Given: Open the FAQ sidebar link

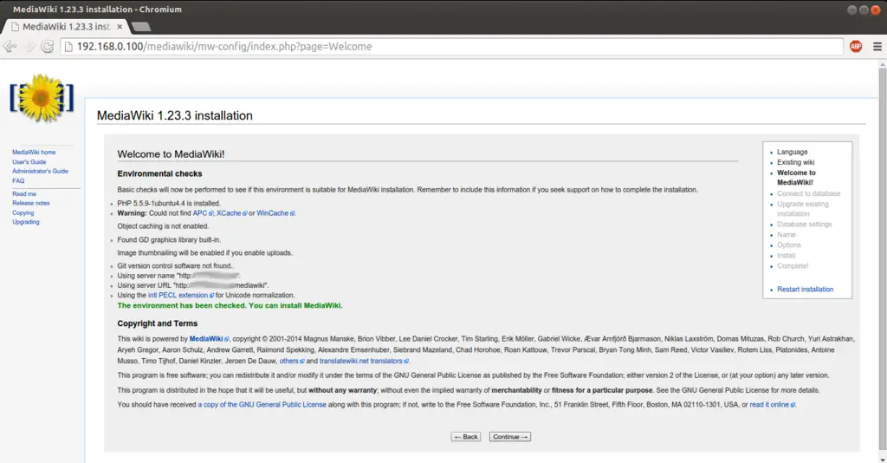Looking at the screenshot, I should [x=18, y=181].
